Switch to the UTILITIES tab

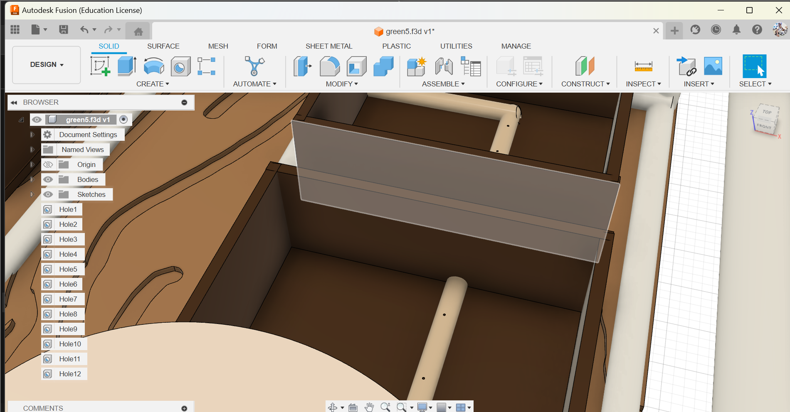click(x=456, y=46)
